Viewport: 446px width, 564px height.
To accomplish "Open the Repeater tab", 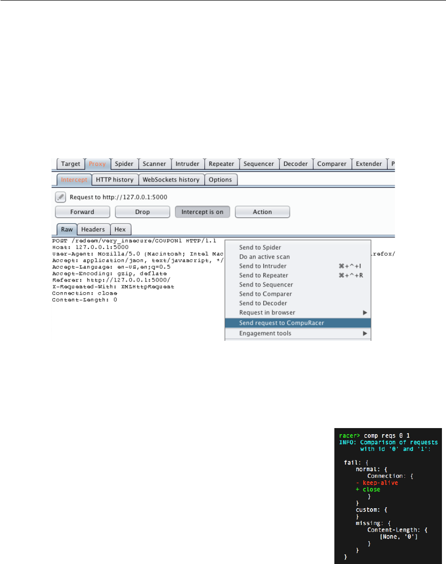I will click(221, 164).
